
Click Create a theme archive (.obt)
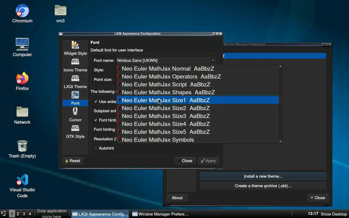click(263, 186)
